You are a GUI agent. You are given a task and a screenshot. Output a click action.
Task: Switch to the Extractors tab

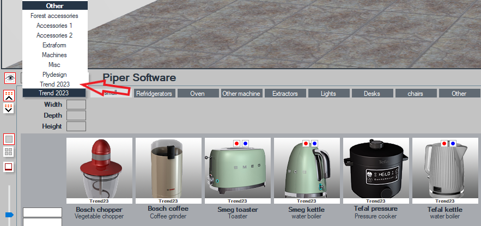click(285, 94)
